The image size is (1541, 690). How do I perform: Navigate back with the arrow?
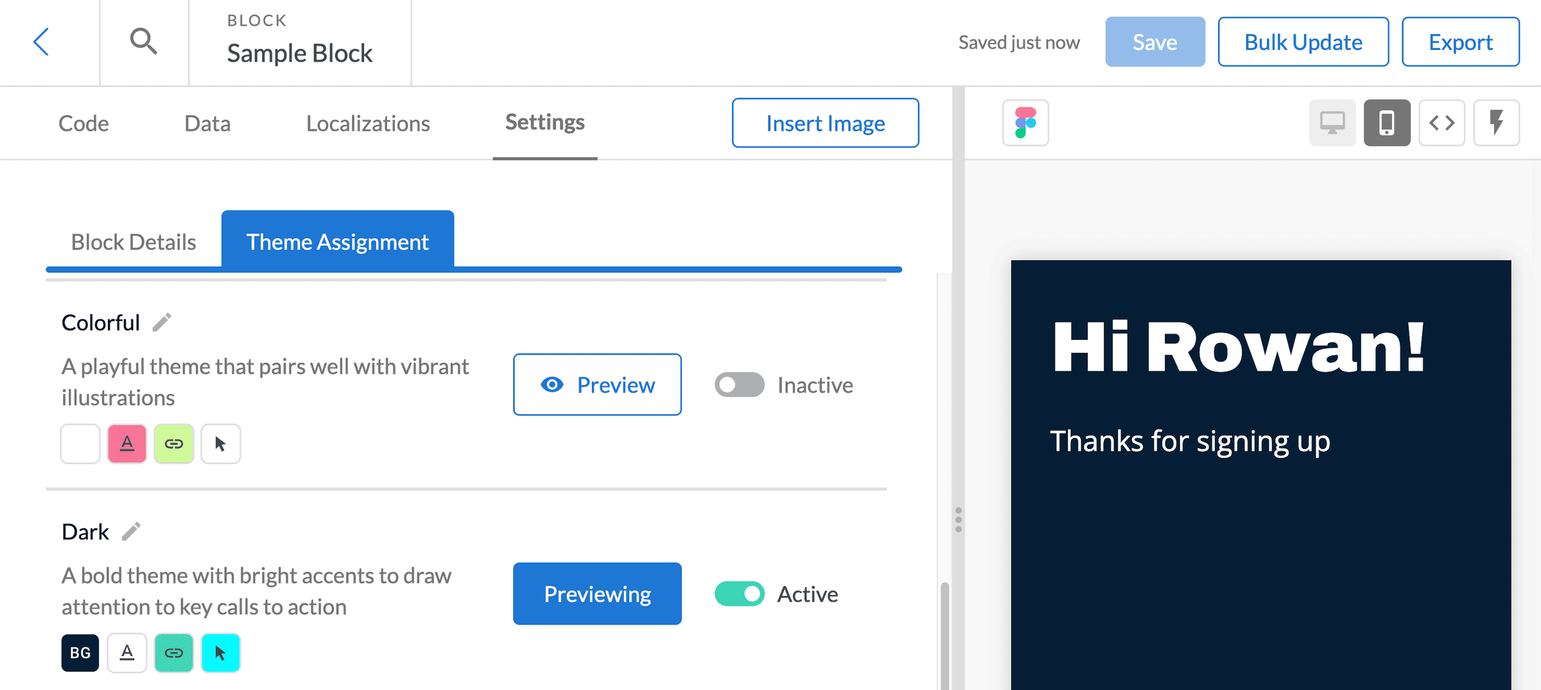[x=40, y=42]
